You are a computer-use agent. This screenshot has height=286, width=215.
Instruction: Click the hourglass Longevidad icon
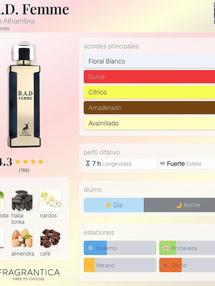pos(88,163)
